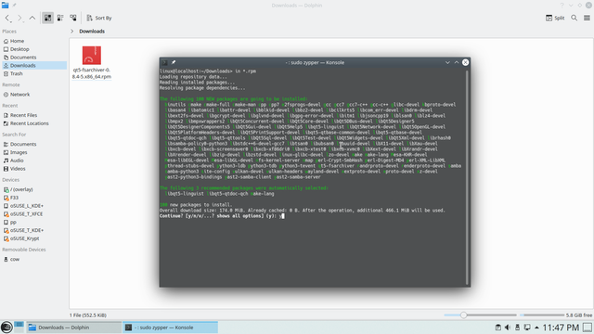Open the virtual desktop pager
Viewport: 594px width, 334px height.
19,328
